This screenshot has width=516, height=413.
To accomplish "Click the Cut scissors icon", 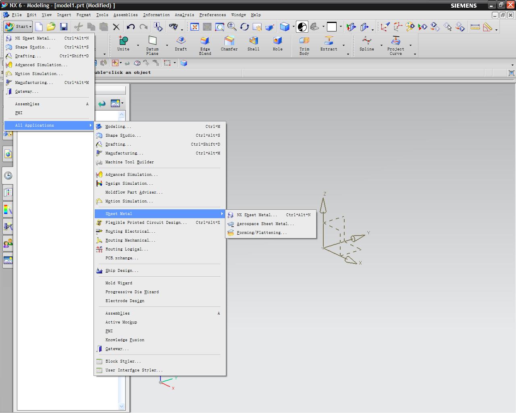I will click(79, 27).
